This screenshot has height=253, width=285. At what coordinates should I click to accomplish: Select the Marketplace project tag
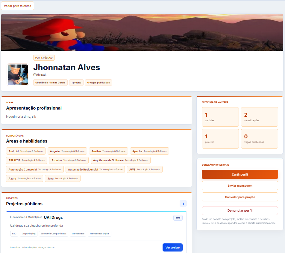78,234
